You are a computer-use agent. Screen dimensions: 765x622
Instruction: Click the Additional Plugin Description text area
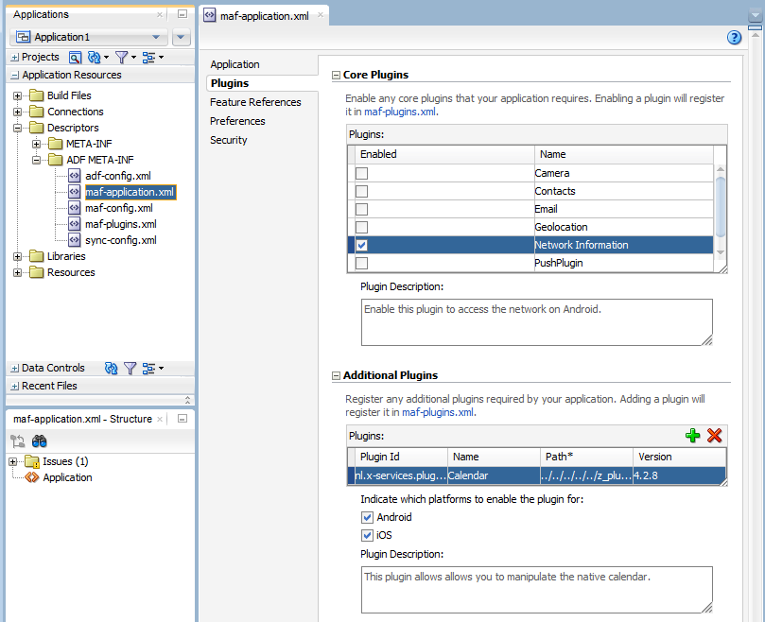coord(537,590)
